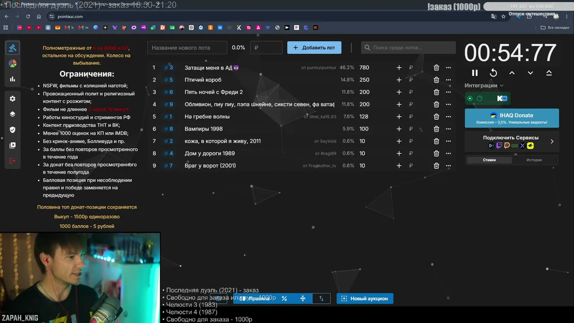
Task: Open the browser apps grid icon
Action: pos(6,27)
